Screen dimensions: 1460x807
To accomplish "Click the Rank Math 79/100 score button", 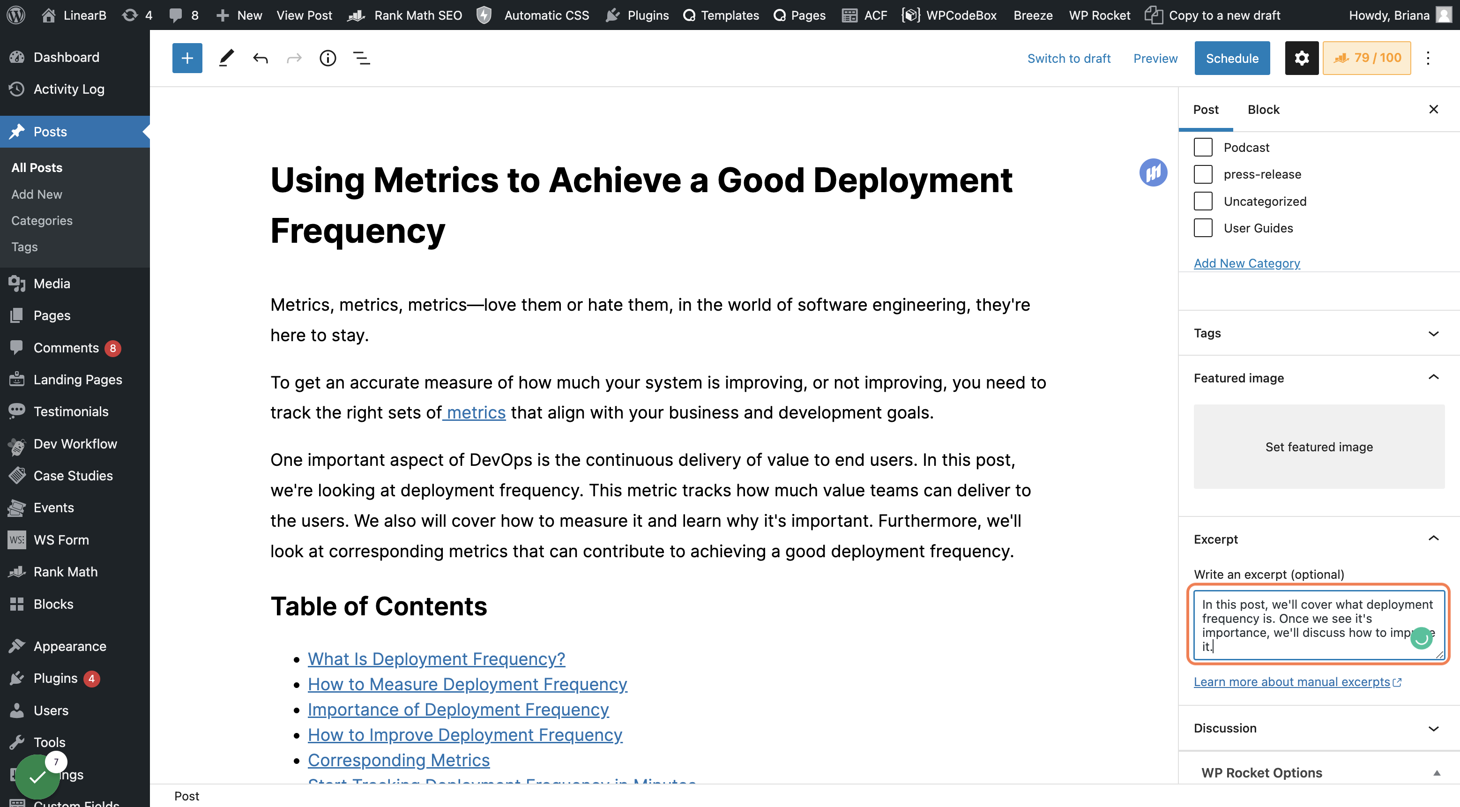I will click(x=1366, y=58).
